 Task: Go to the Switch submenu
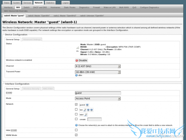pyautogui.click(x=26, y=7)
